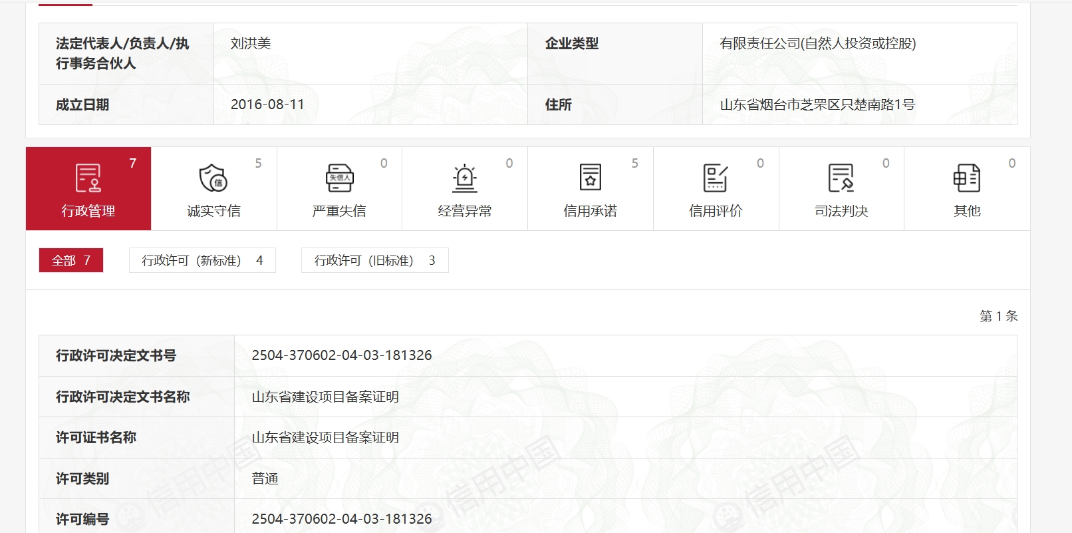This screenshot has width=1072, height=533.
Task: Switch to the 信用承诺 tab label
Action: click(591, 211)
